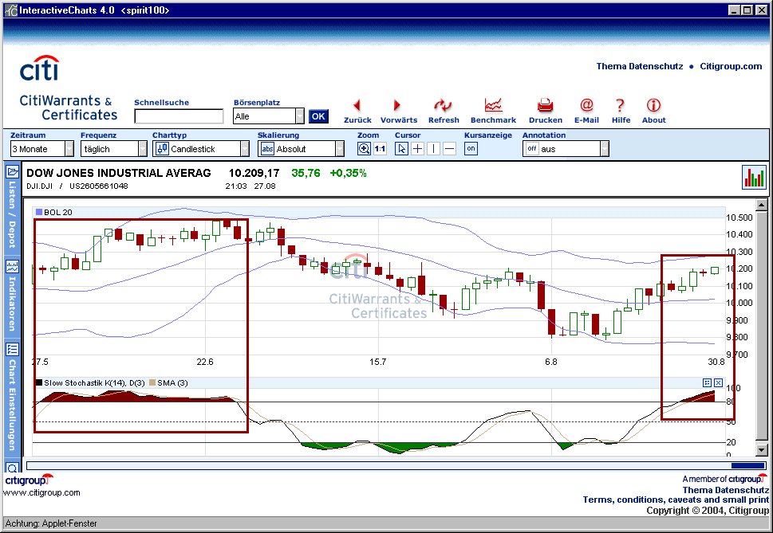Click Slow Stochastik black color swatch
This screenshot has width=773, height=533.
coord(39,383)
